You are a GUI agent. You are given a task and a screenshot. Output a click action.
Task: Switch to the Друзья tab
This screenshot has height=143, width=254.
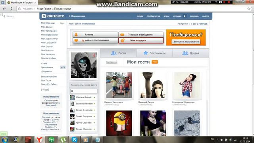coord(191,53)
